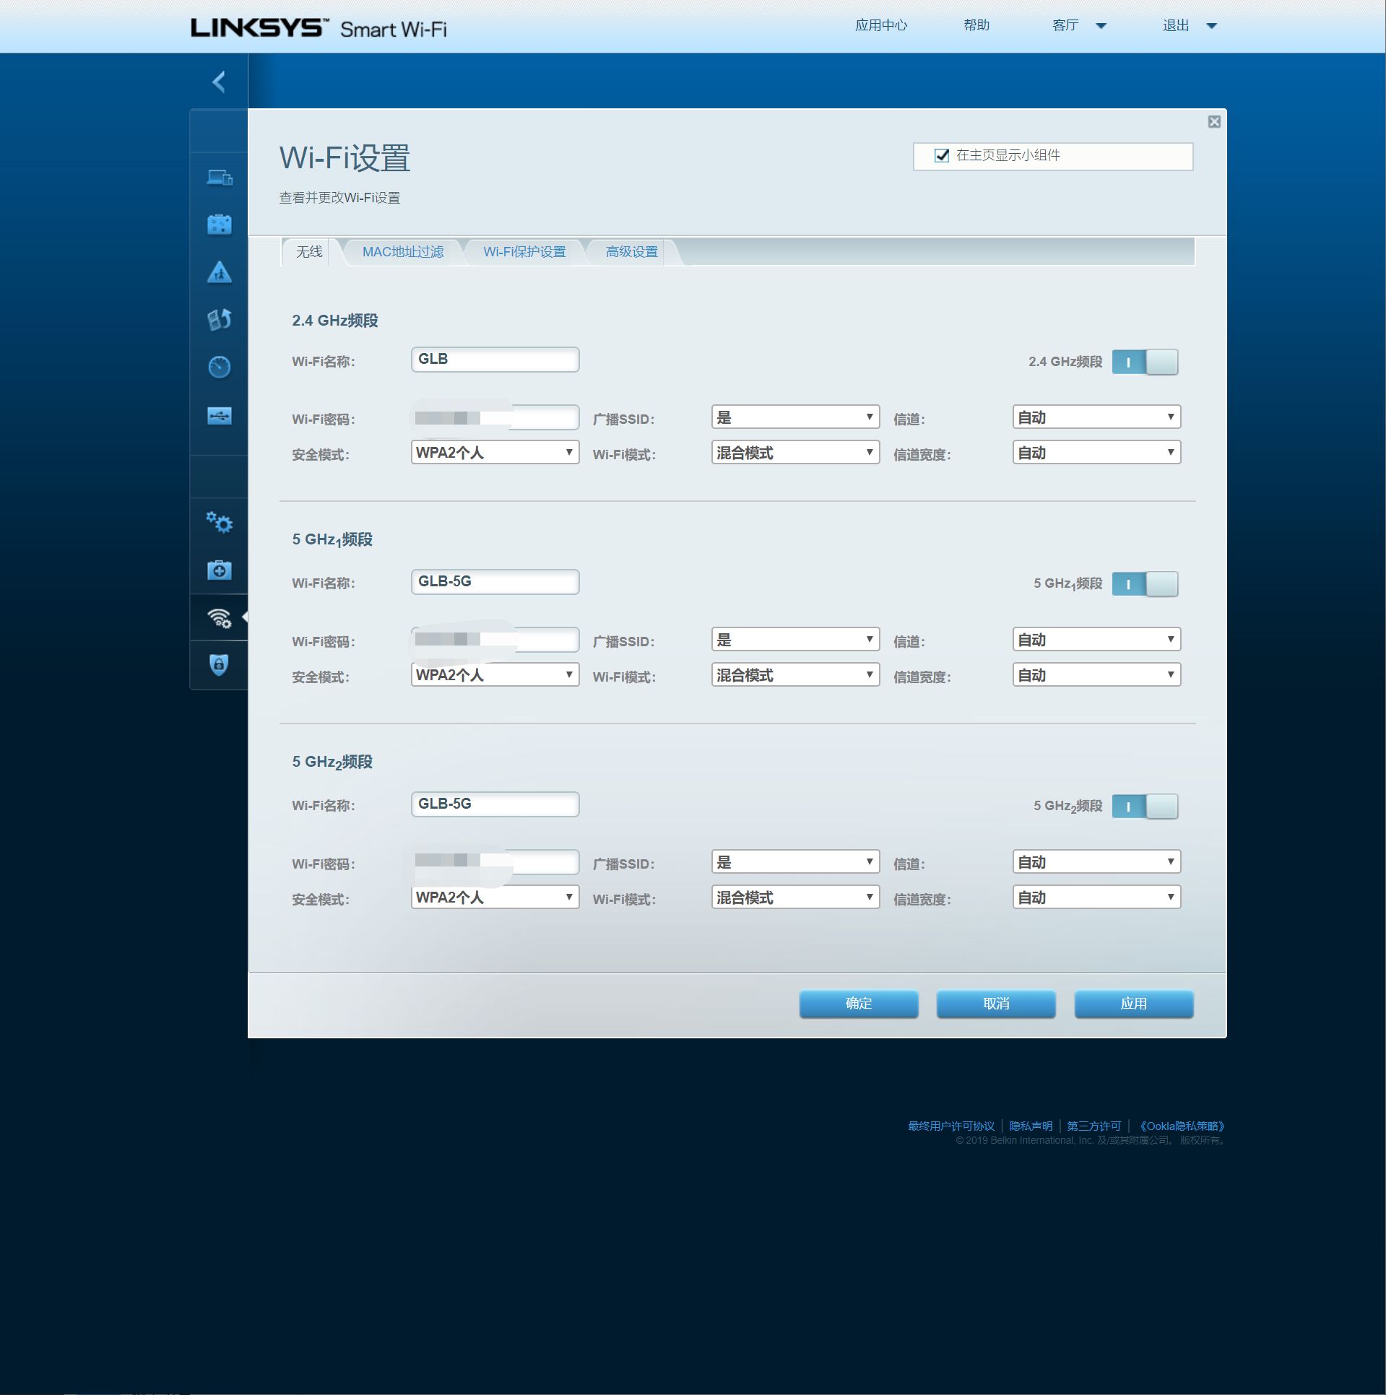The image size is (1386, 1395).
Task: Open External Storage USB icon
Action: click(x=219, y=416)
